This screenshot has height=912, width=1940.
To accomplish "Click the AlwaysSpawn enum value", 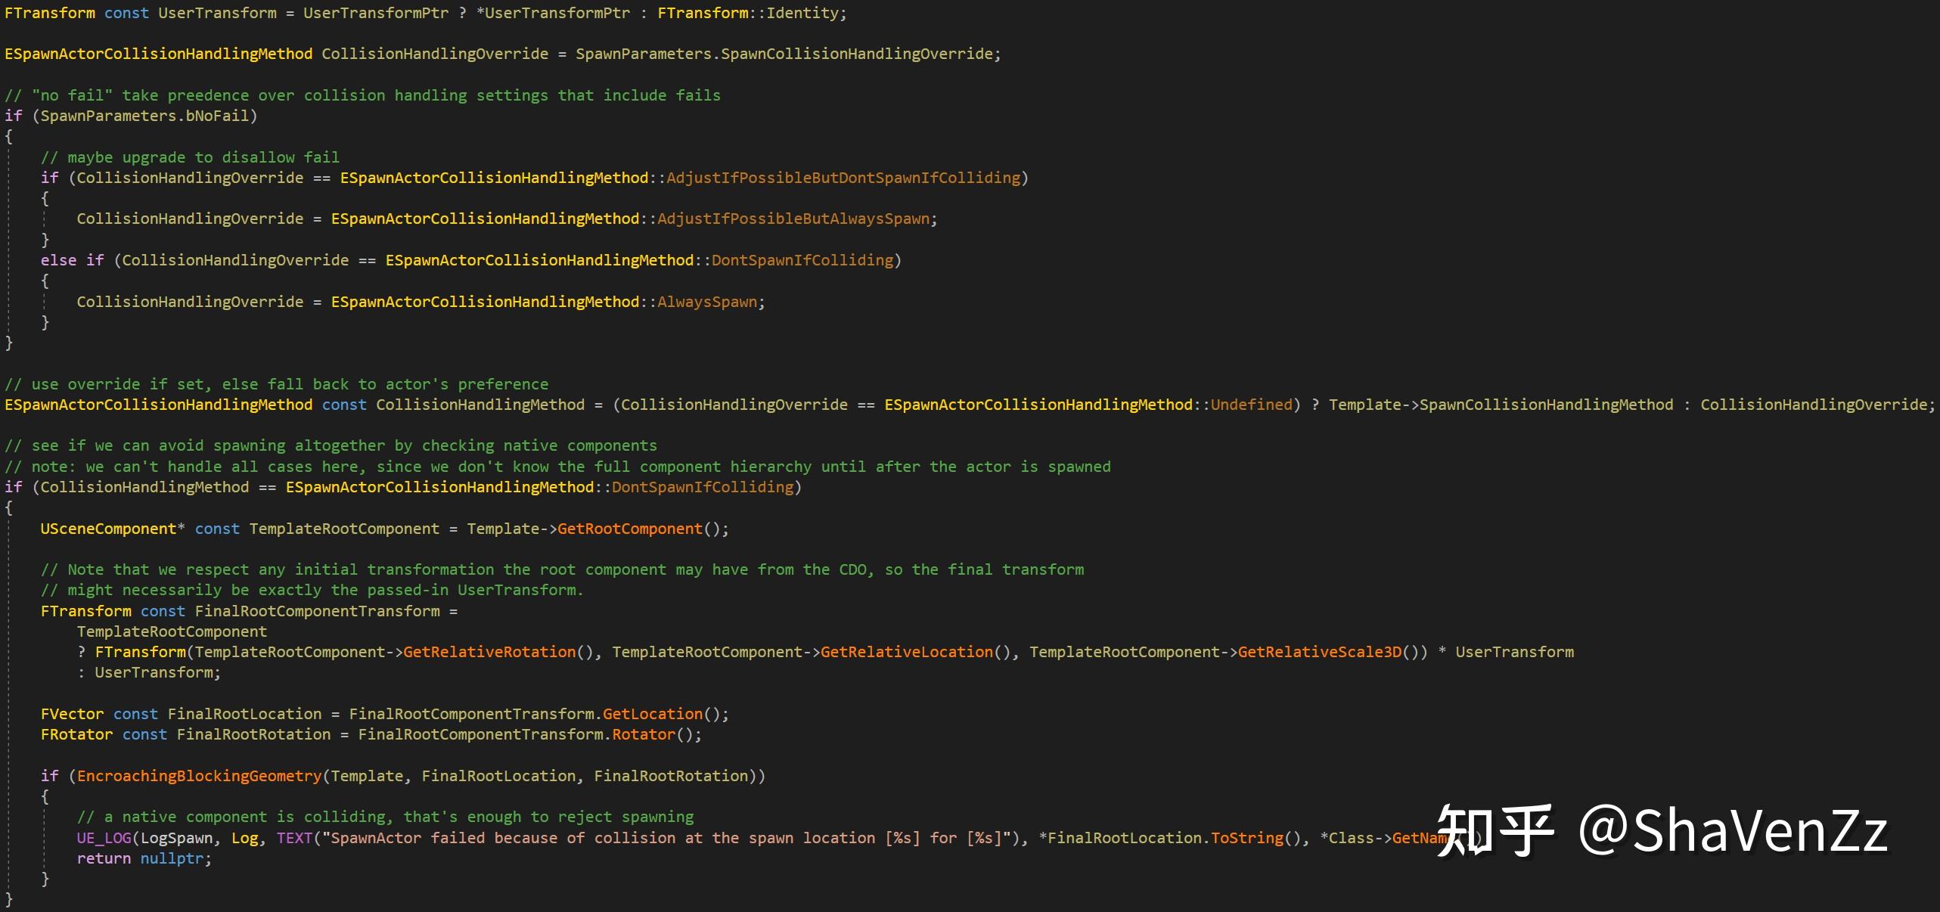I will pos(706,302).
